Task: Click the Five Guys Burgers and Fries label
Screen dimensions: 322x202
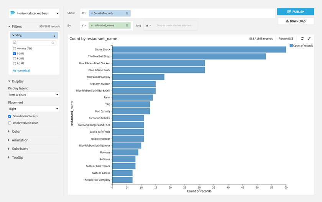Action: tap(94, 125)
